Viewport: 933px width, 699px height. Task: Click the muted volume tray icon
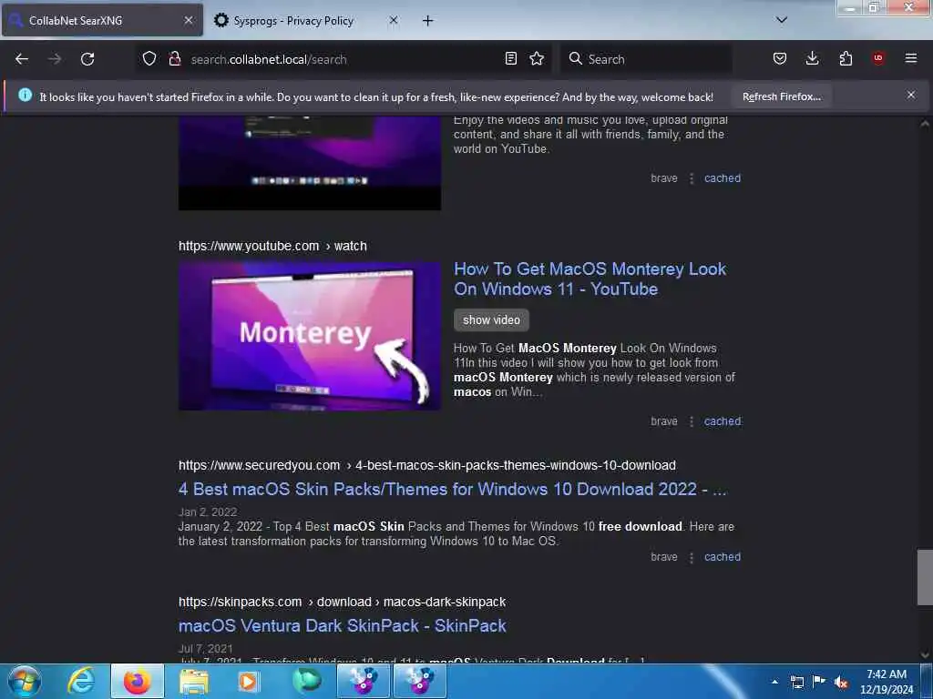(841, 682)
